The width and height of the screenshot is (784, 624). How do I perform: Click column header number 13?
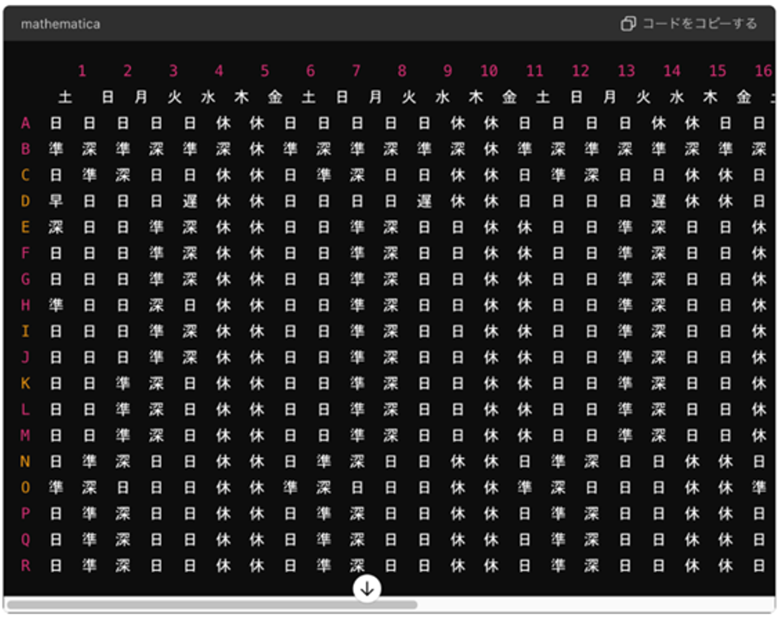click(x=626, y=71)
